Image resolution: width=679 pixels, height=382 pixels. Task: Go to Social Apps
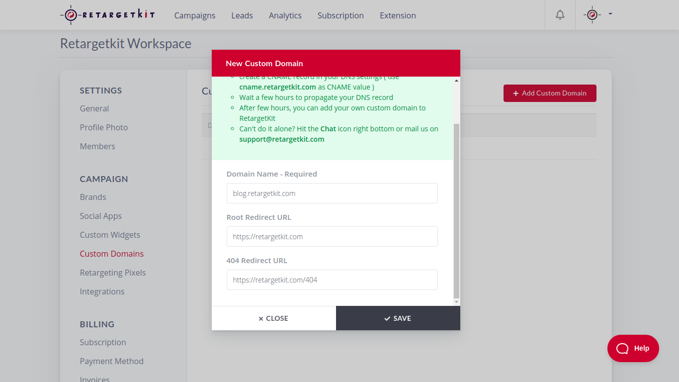(x=101, y=216)
